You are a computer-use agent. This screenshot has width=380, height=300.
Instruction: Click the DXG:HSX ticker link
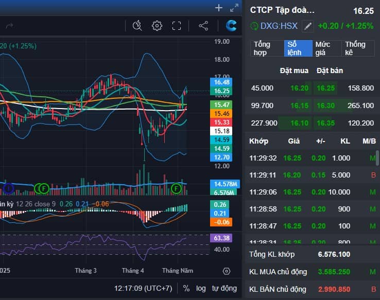coord(279,26)
